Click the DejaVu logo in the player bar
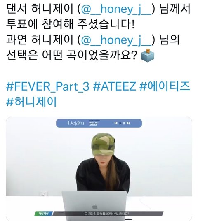Viewport: 198px width, 221px height. 76,123
